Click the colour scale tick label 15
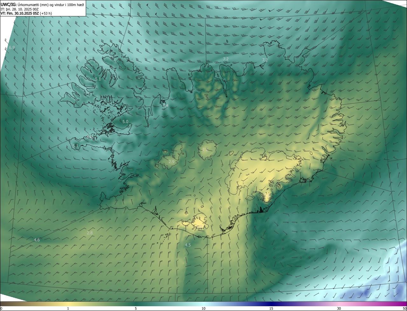 coord(271,308)
